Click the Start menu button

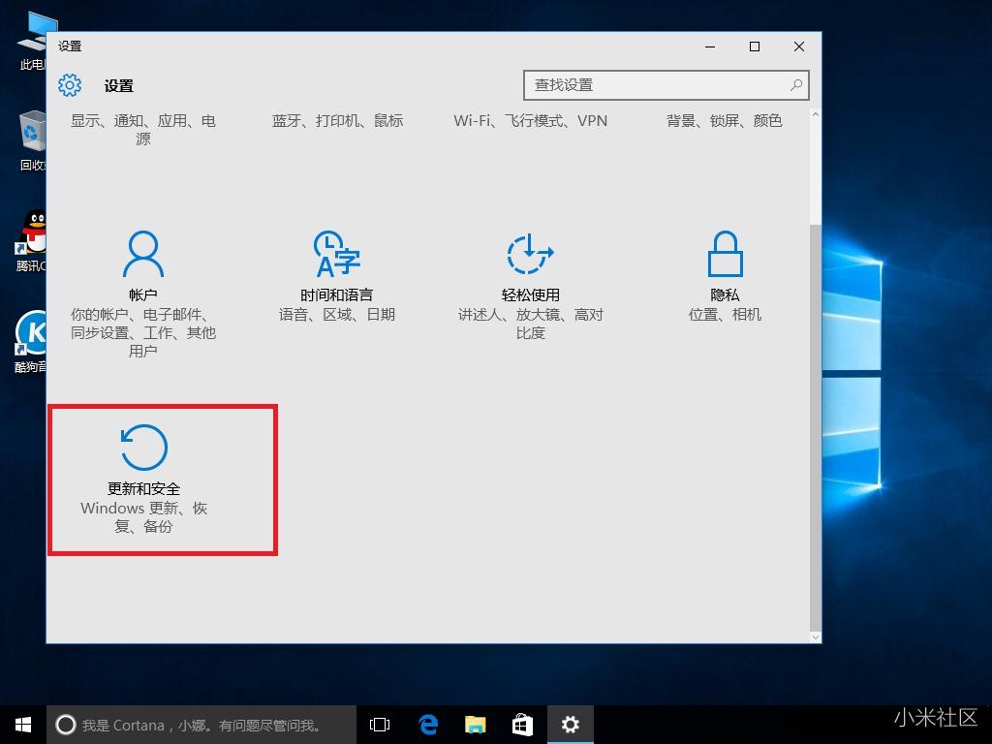click(x=21, y=724)
